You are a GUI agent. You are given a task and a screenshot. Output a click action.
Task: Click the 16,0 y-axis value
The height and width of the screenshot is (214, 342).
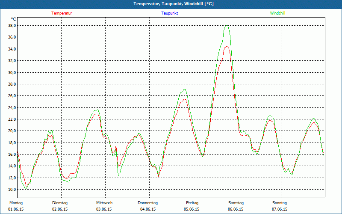(x=12, y=154)
